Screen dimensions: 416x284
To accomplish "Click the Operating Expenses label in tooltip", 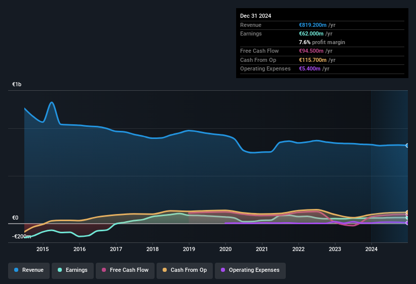I will coord(265,69).
